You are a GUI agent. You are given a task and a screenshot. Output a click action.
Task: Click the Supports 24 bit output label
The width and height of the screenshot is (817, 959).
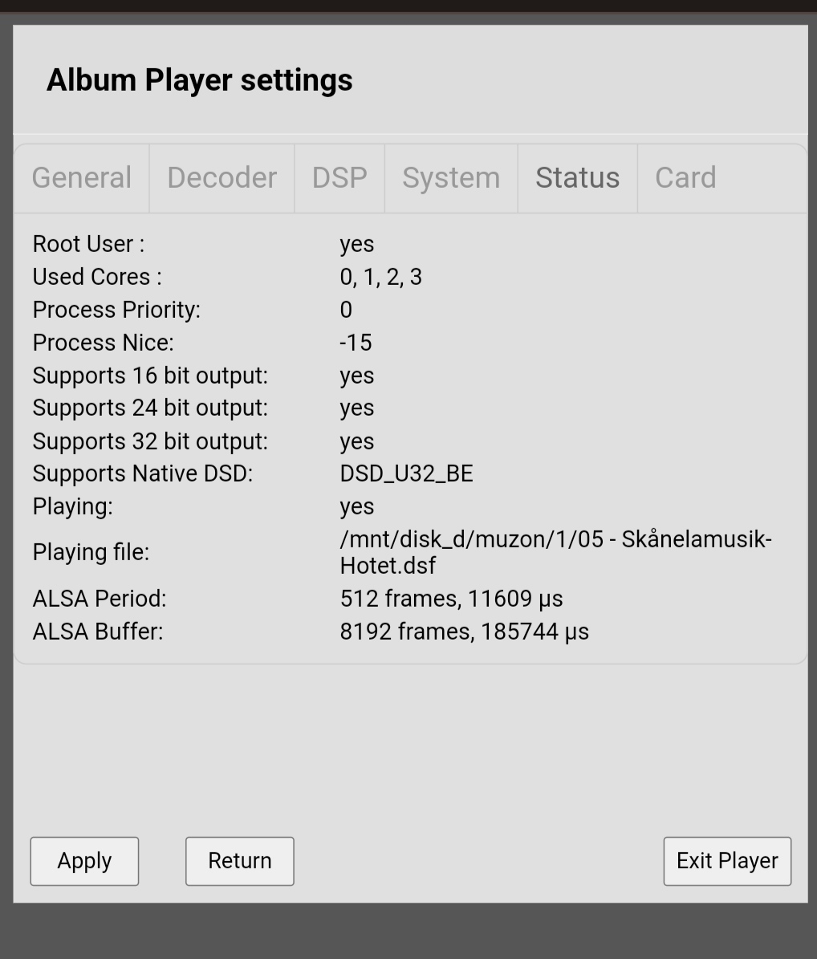(x=150, y=408)
